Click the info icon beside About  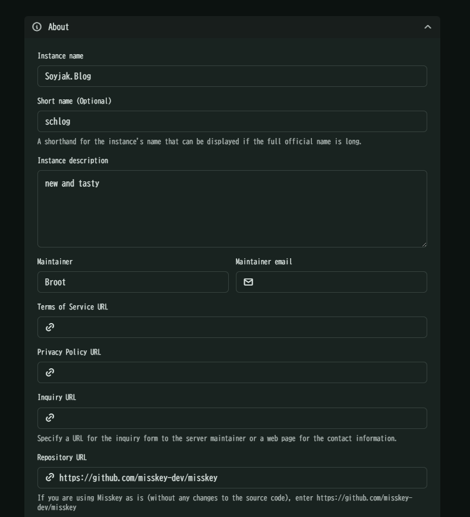[37, 27]
